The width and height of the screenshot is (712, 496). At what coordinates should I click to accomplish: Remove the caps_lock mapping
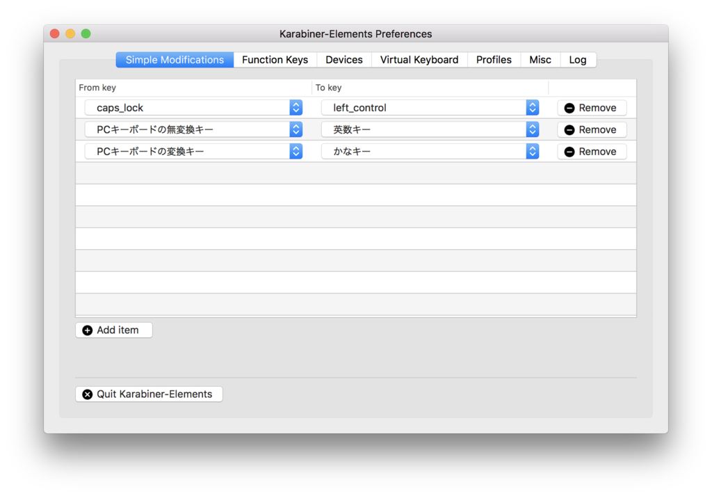click(592, 108)
